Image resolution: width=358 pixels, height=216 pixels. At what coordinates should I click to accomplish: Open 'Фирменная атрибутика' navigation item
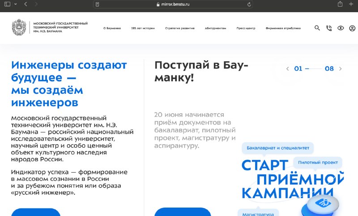[283, 28]
